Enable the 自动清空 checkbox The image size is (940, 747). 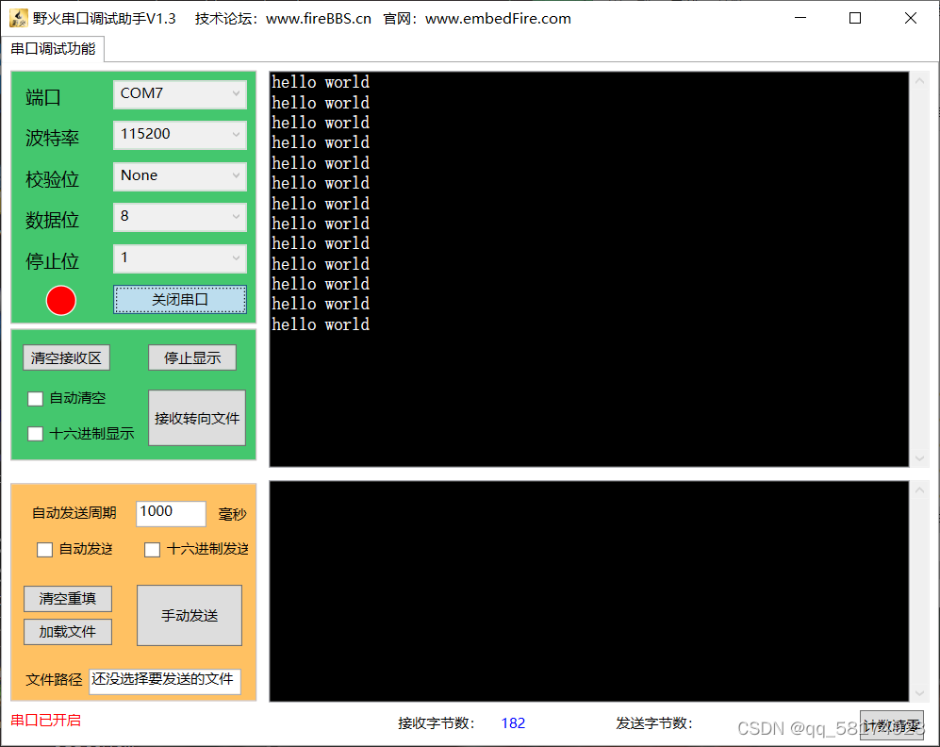tap(36, 399)
